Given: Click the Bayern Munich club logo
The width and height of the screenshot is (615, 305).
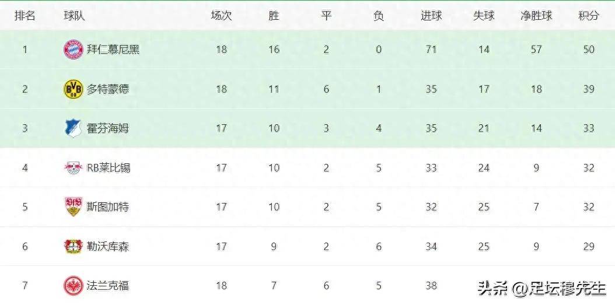Looking at the screenshot, I should 74,50.
